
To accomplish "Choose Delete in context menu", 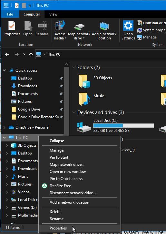I will point(80,212).
